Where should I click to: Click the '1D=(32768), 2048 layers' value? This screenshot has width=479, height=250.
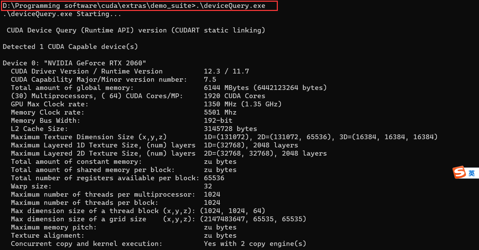point(251,145)
